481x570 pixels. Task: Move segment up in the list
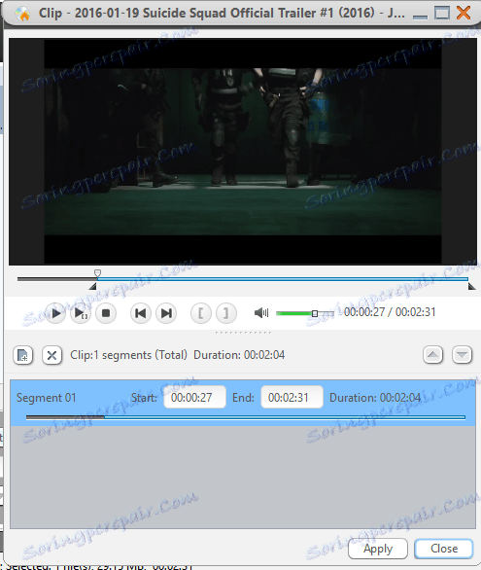[x=432, y=354]
